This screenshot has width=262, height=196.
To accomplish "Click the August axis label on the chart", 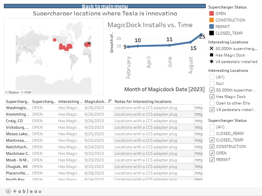I will [191, 65].
